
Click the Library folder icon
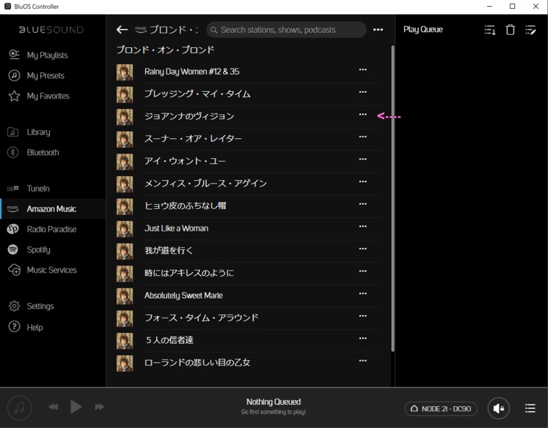13,132
